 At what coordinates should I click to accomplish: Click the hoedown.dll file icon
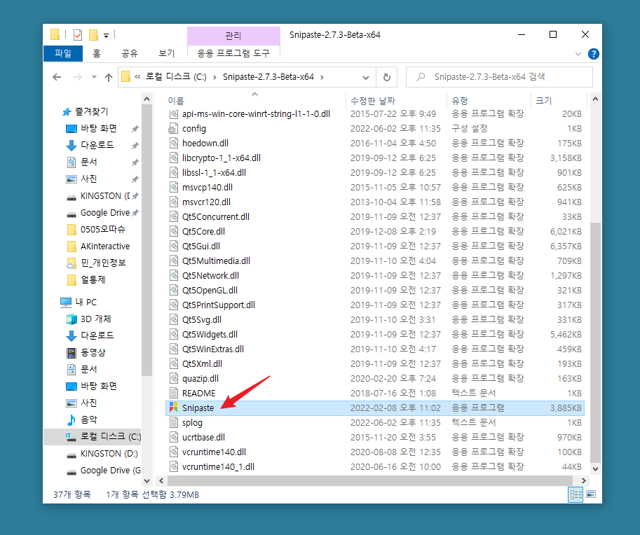click(x=173, y=143)
